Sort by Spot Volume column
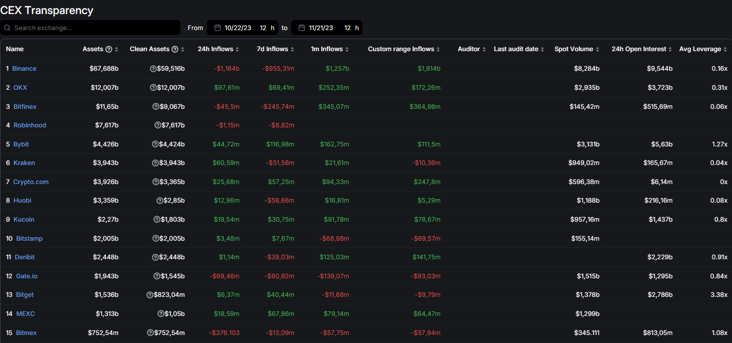Viewport: 732px width, 343px height. point(577,49)
